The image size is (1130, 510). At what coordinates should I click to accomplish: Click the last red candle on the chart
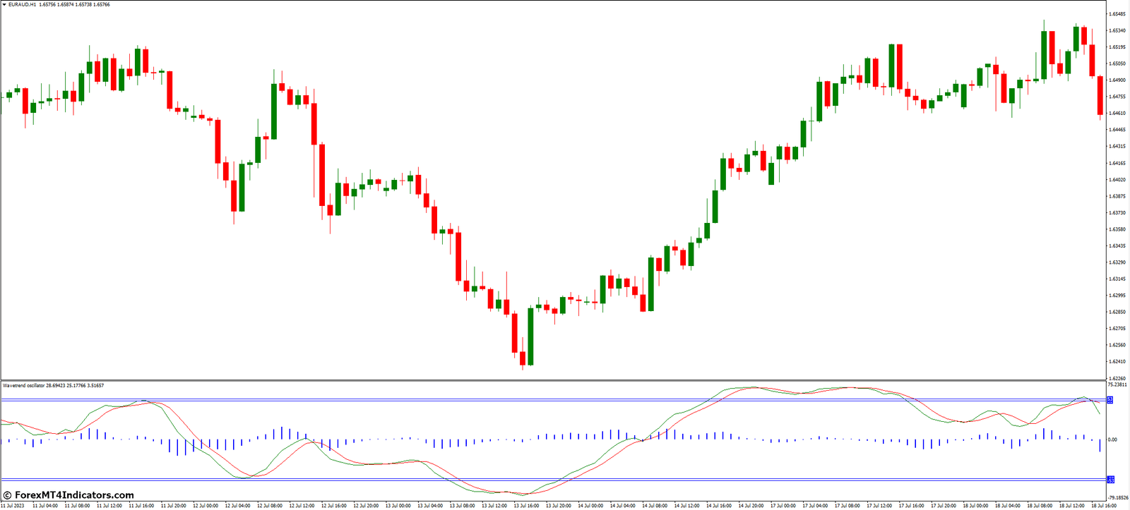(x=1100, y=95)
